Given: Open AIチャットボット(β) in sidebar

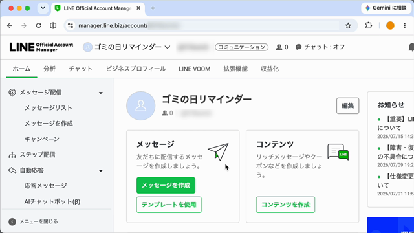Looking at the screenshot, I should 52,201.
